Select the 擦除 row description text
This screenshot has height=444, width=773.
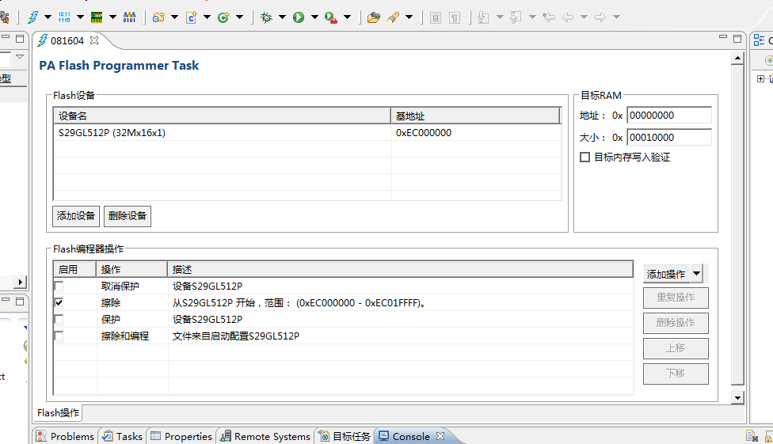[x=299, y=302]
